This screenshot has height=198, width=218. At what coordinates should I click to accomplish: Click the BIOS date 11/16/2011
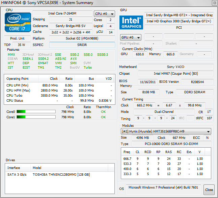[148, 82]
